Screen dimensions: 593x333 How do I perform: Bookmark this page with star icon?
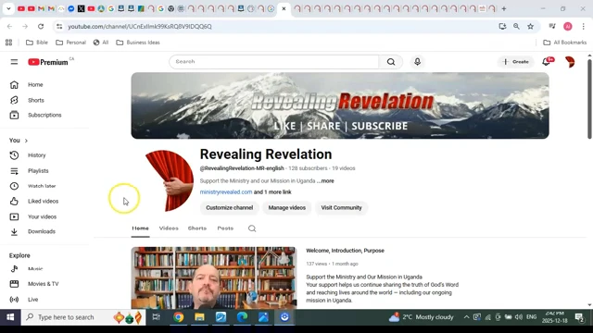tap(531, 26)
